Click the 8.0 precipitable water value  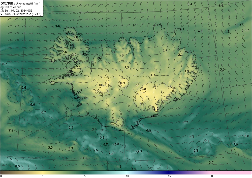(17, 166)
